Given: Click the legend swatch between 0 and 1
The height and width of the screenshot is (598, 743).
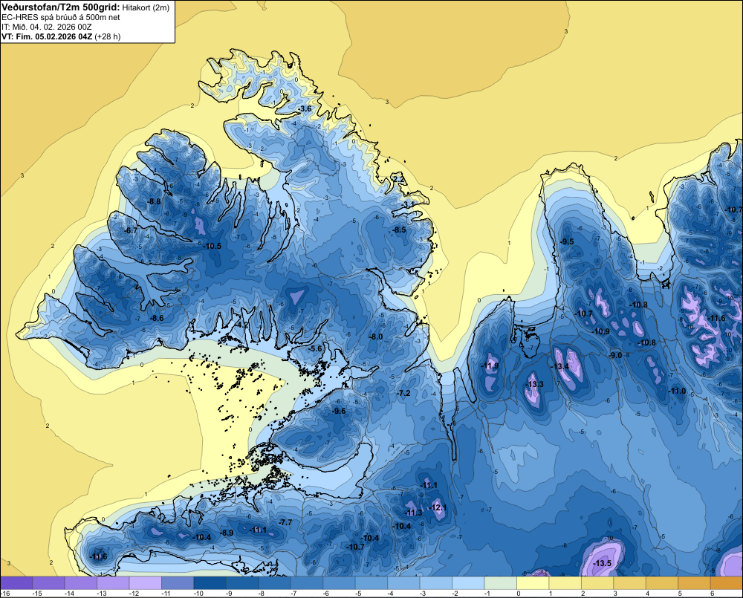Looking at the screenshot, I should click(x=533, y=583).
